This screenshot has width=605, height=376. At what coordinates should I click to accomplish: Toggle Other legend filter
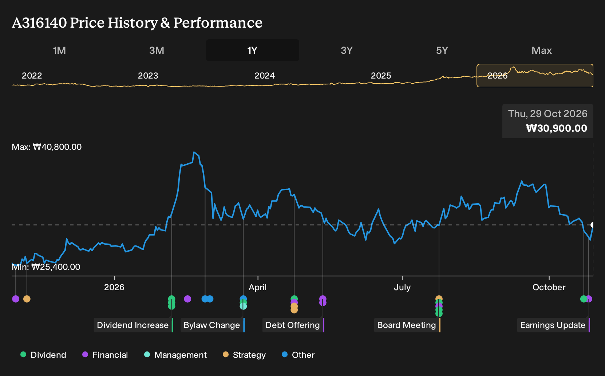pos(298,355)
